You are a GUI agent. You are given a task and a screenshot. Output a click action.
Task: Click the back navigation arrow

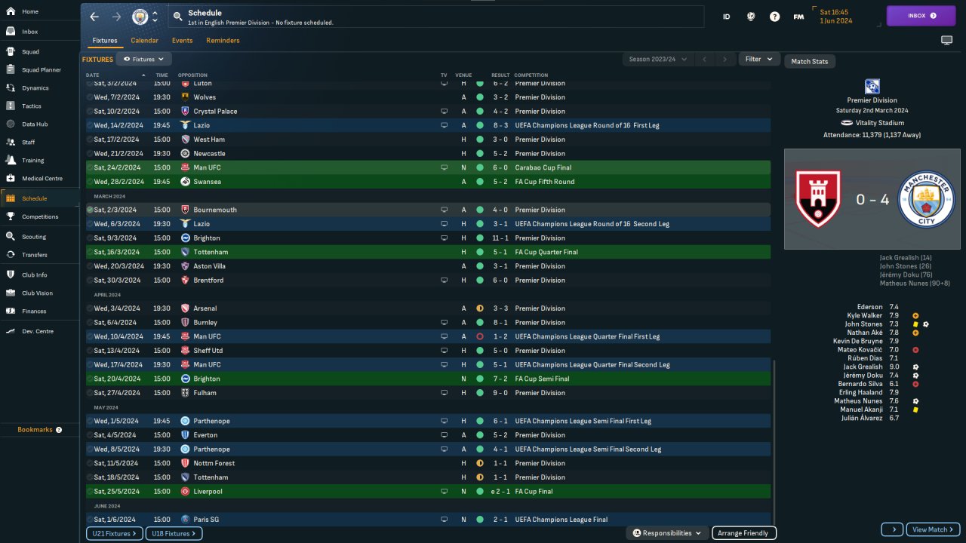94,17
